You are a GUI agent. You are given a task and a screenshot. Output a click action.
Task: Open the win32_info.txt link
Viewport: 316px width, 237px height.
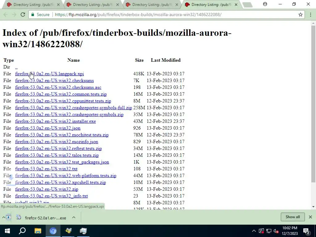(52, 196)
